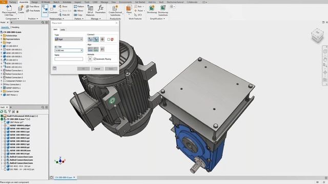Screen dimensions: 328x184
Task: Switch to Limits tab in Place Joint
Action: [63, 30]
